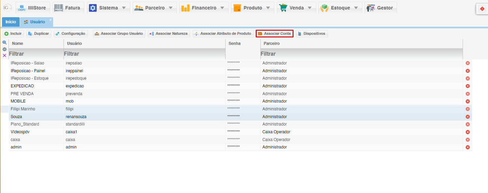Click the IG logo at top left

click(7, 7)
